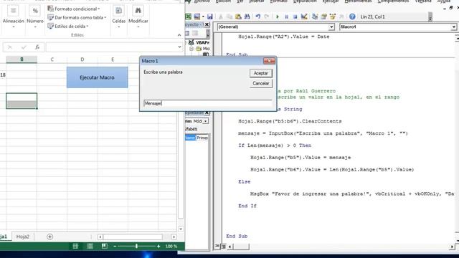459x258 pixels.
Task: Click the Excel zoom slider handle
Action: (x=136, y=247)
